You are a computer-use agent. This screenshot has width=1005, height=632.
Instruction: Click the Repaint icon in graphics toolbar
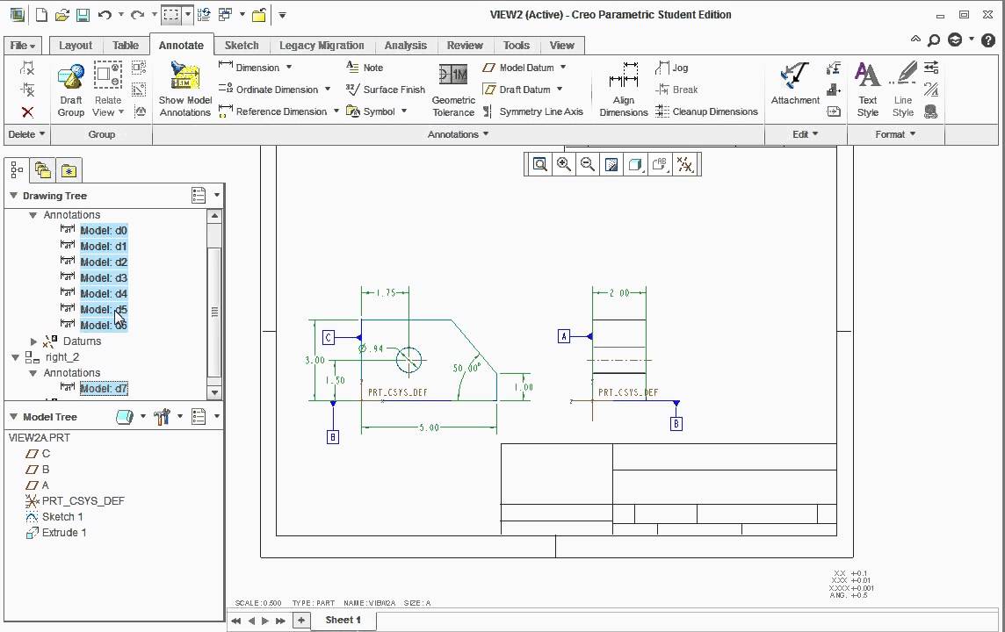[x=611, y=164]
